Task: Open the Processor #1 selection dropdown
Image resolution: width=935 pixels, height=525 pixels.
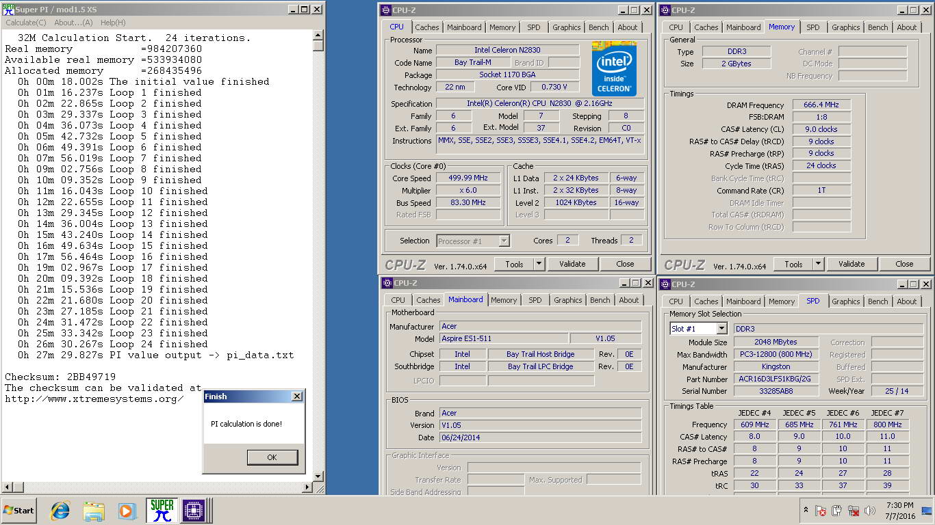Action: click(x=504, y=241)
